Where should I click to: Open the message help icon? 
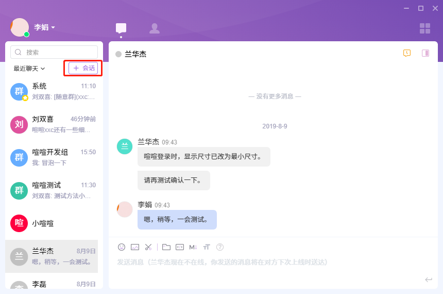tap(220, 247)
